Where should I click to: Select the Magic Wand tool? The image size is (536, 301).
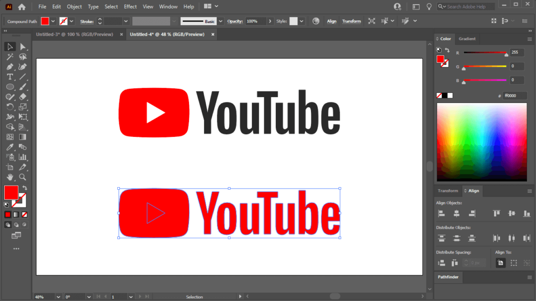click(10, 57)
